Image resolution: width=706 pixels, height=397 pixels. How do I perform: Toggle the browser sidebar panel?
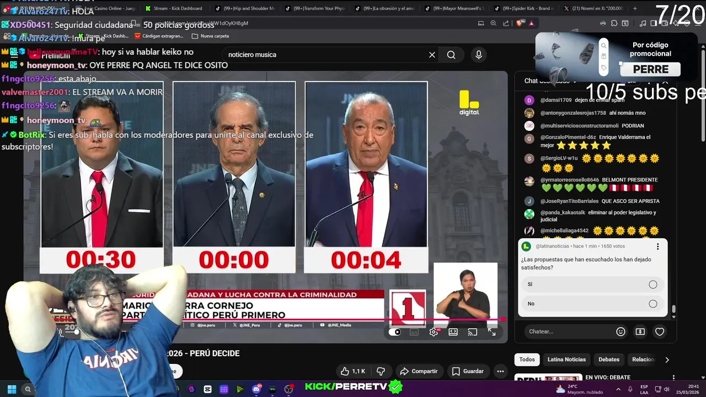654,23
